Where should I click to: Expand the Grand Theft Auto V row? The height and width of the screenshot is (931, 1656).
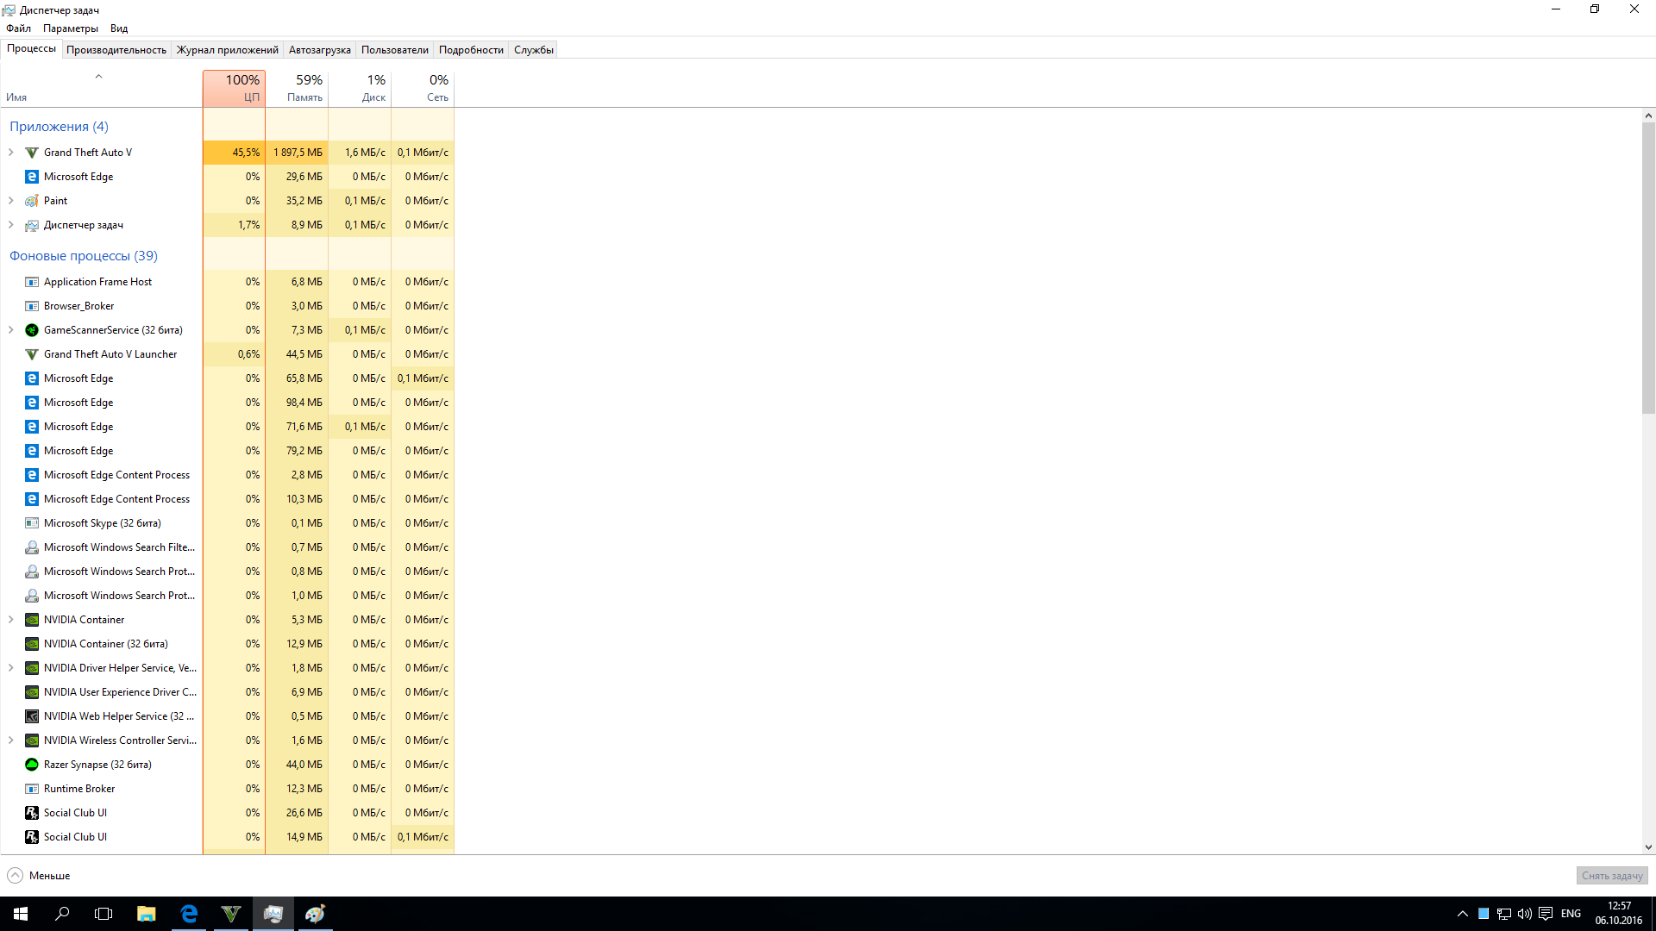[11, 153]
